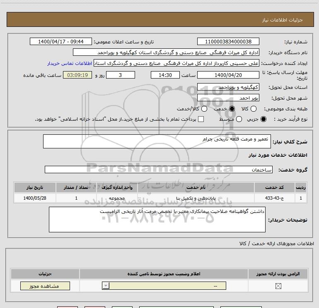Click the مشاهده مجوز button
Screen dimensions: 319x308
click(x=45, y=286)
